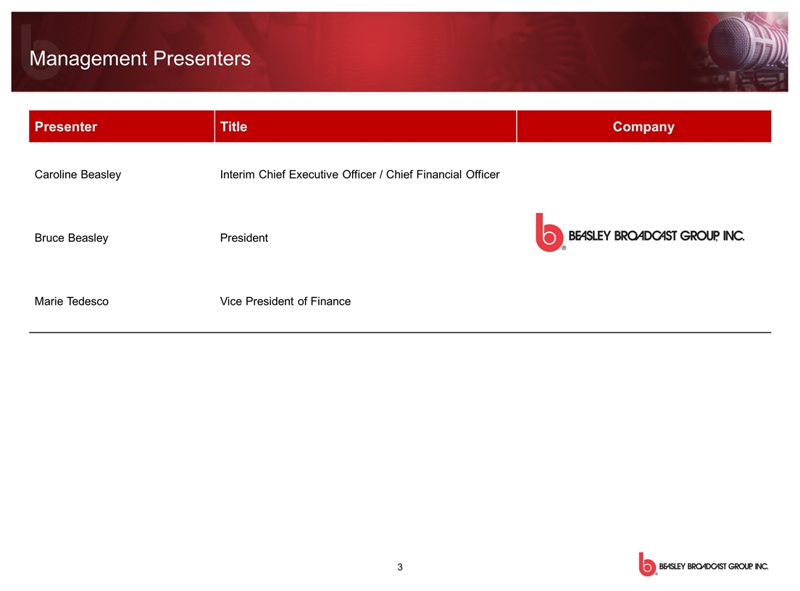Select the 'Management Presenters' slide title
800x591 pixels.
point(140,59)
